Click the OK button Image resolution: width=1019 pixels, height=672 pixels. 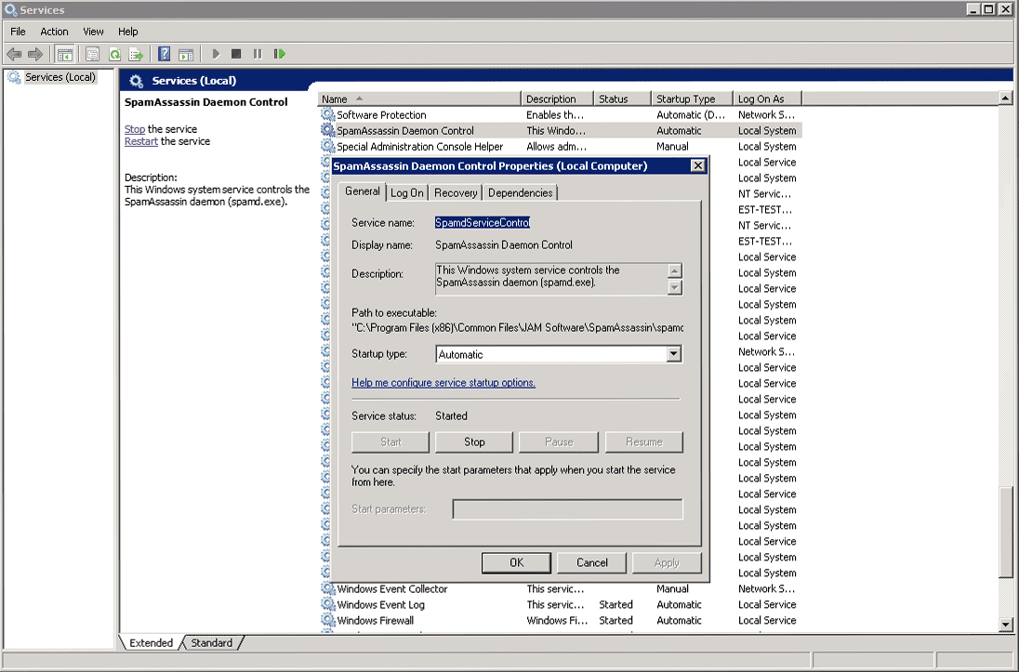coord(516,562)
